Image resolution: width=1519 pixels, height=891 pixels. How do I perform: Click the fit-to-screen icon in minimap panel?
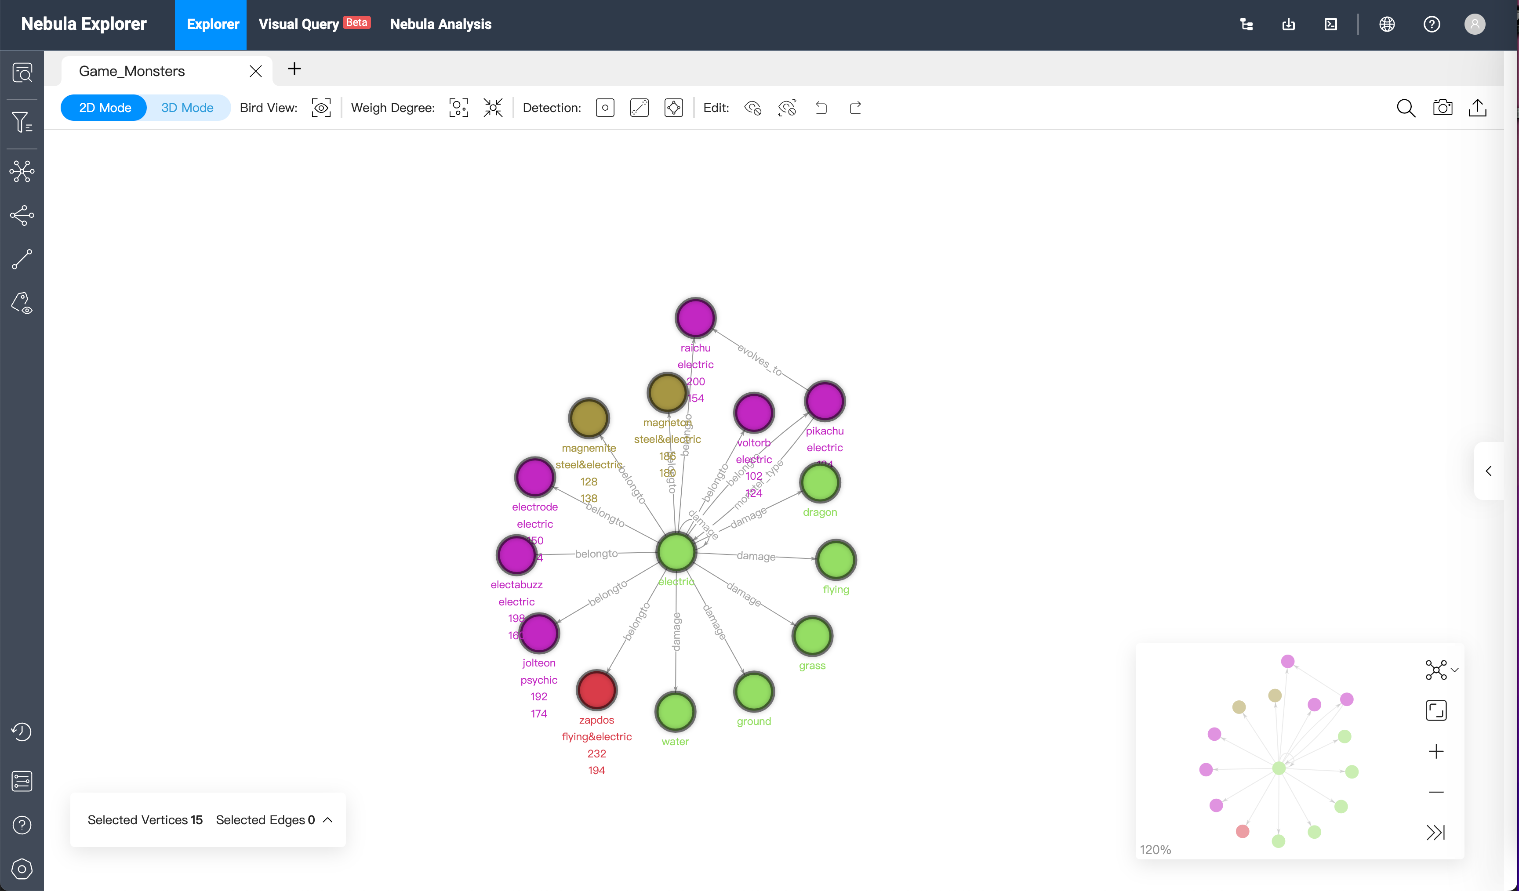coord(1436,710)
